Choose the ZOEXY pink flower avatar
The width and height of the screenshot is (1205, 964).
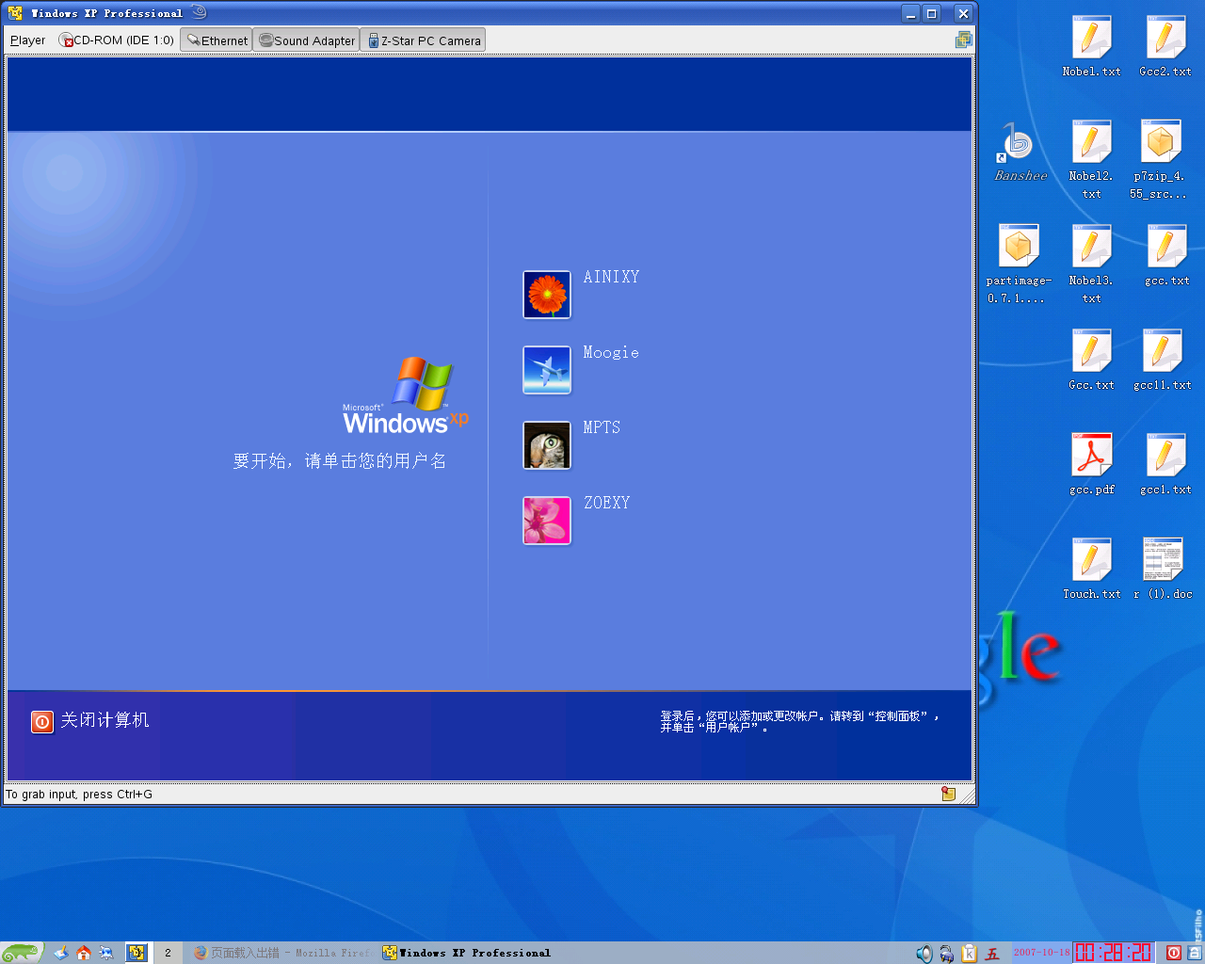point(547,521)
